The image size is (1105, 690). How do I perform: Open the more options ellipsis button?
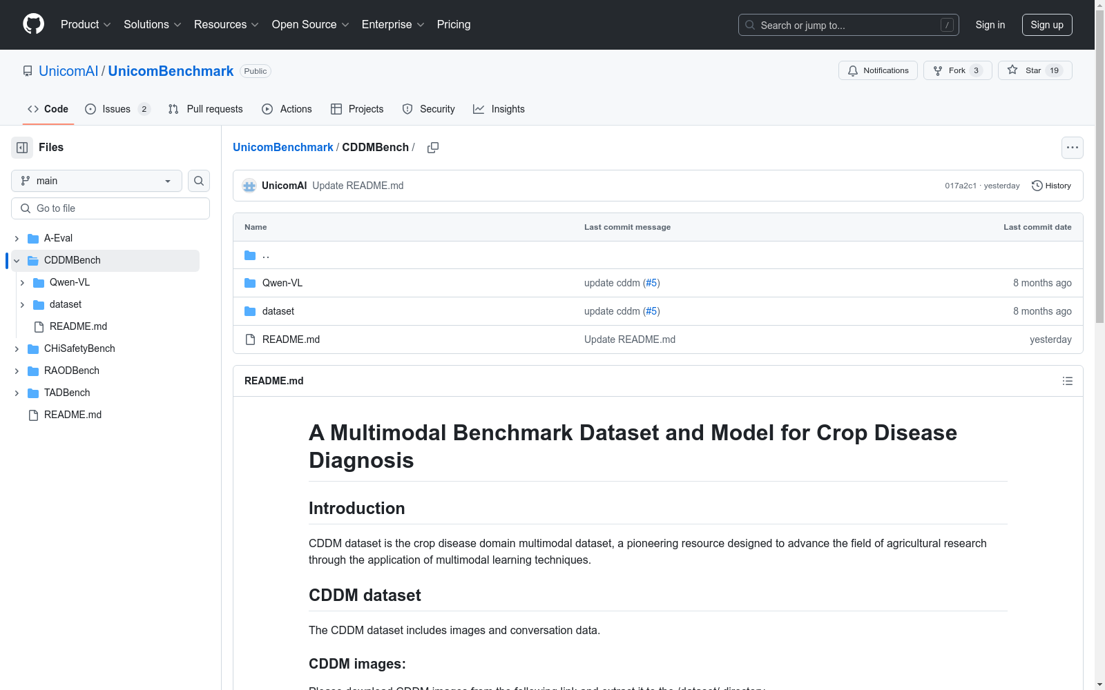click(x=1073, y=148)
